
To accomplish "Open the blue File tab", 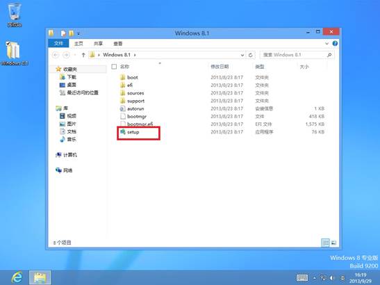I will tap(58, 43).
